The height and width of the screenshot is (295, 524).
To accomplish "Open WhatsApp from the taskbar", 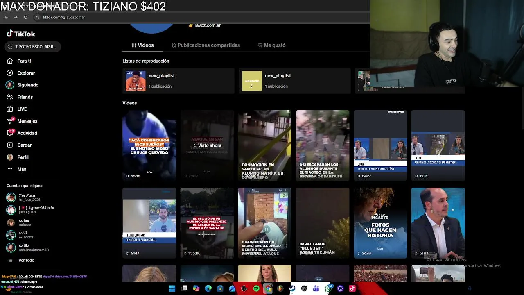I will 328,288.
